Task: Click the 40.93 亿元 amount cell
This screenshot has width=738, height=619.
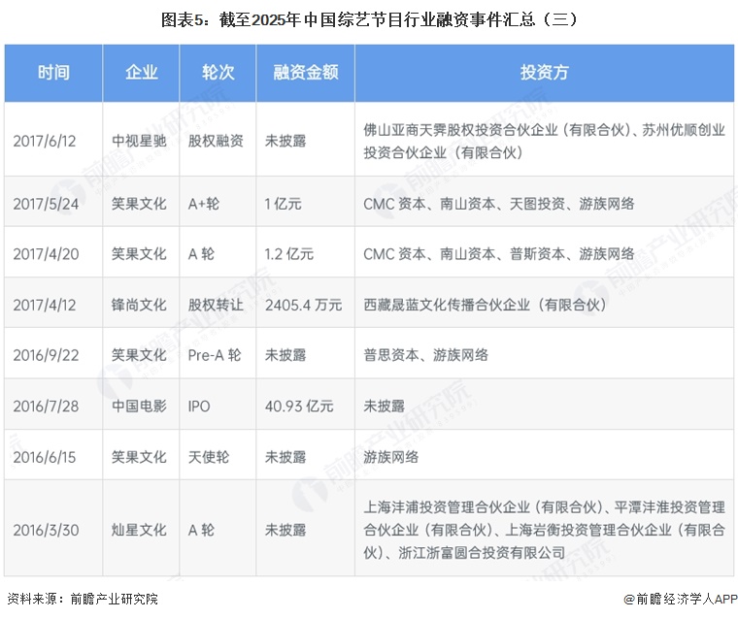Action: pos(299,406)
